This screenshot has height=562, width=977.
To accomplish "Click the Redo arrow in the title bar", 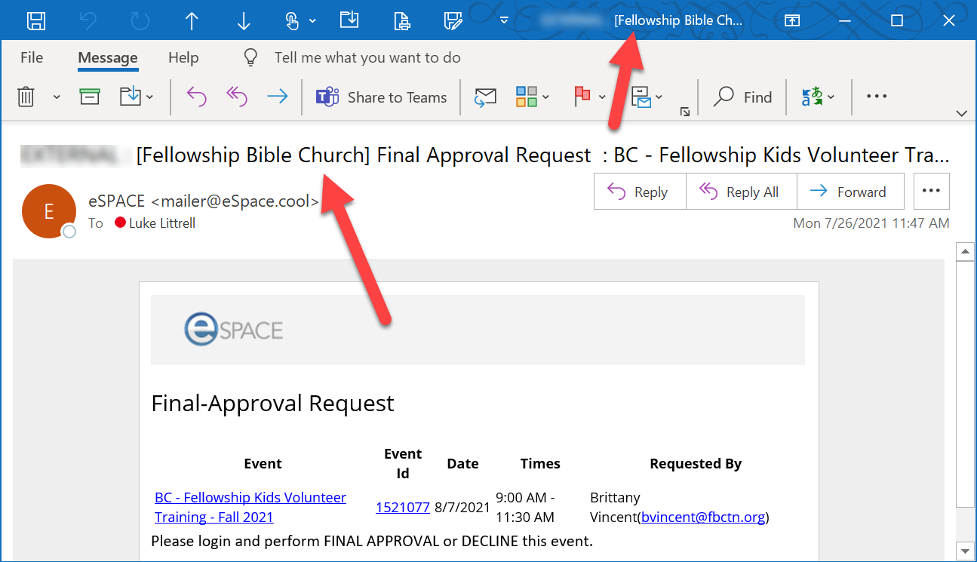I will pos(140,21).
